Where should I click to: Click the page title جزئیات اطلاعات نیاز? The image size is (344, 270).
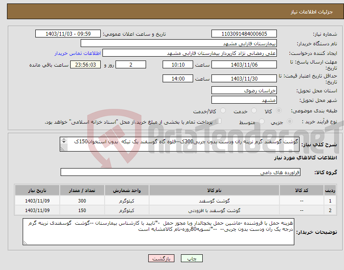tap(312, 12)
